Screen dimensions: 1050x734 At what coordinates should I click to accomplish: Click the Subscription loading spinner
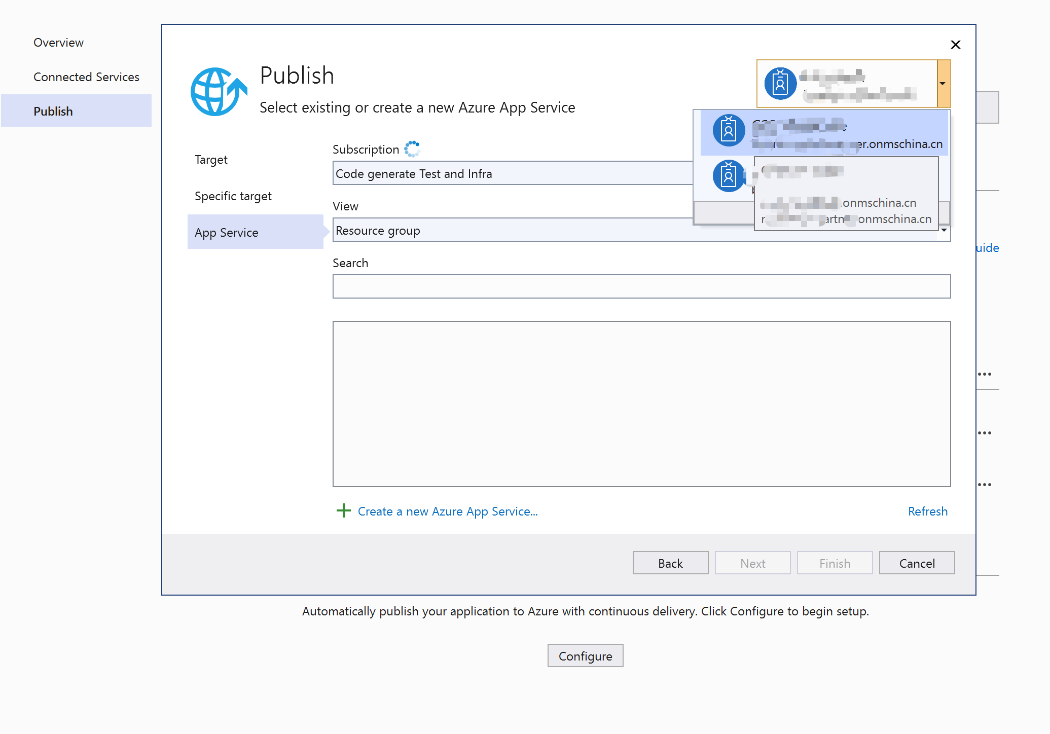point(412,149)
